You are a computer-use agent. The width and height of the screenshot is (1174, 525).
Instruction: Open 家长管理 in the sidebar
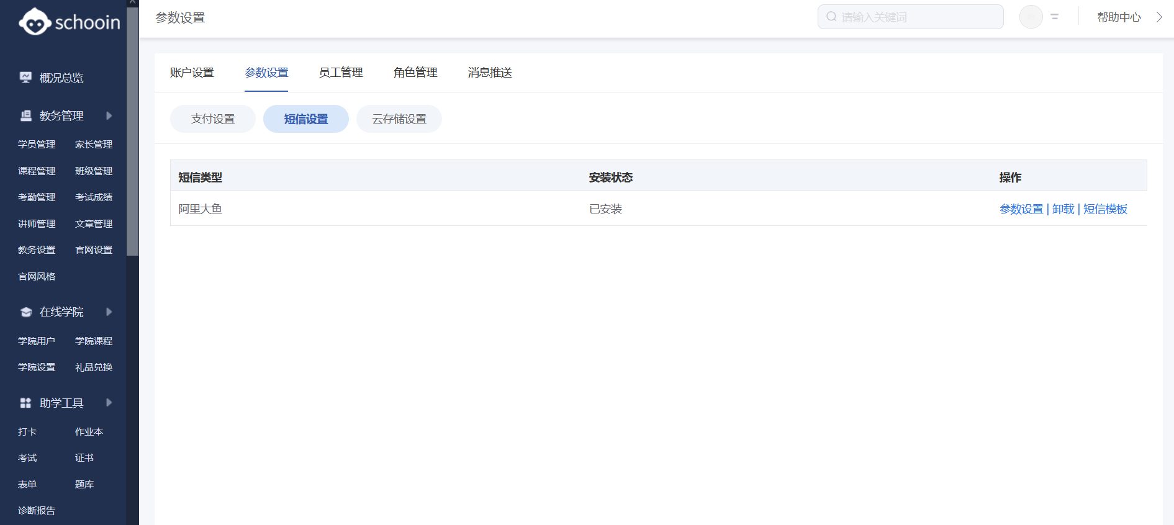coord(94,145)
